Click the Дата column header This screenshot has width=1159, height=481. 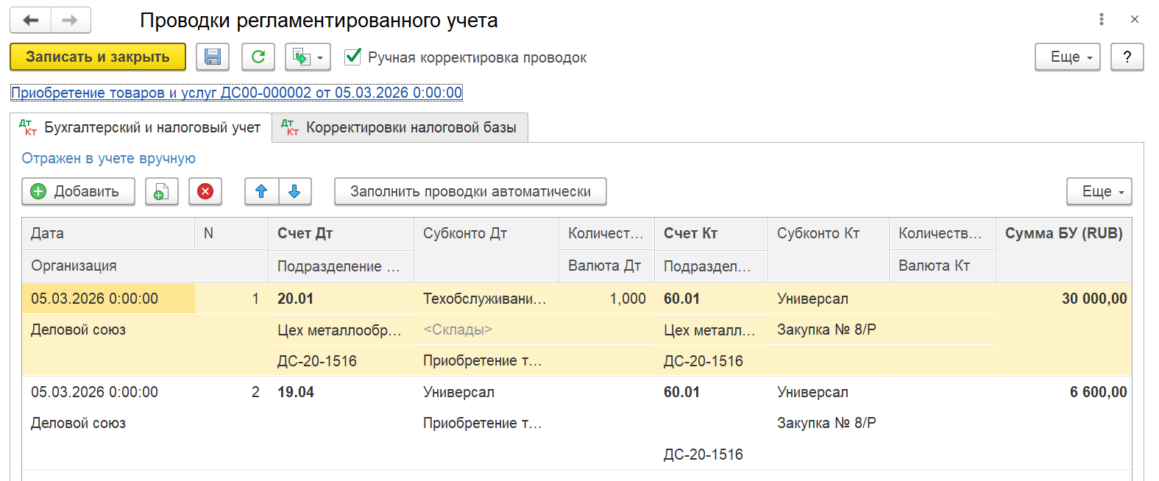pos(108,233)
